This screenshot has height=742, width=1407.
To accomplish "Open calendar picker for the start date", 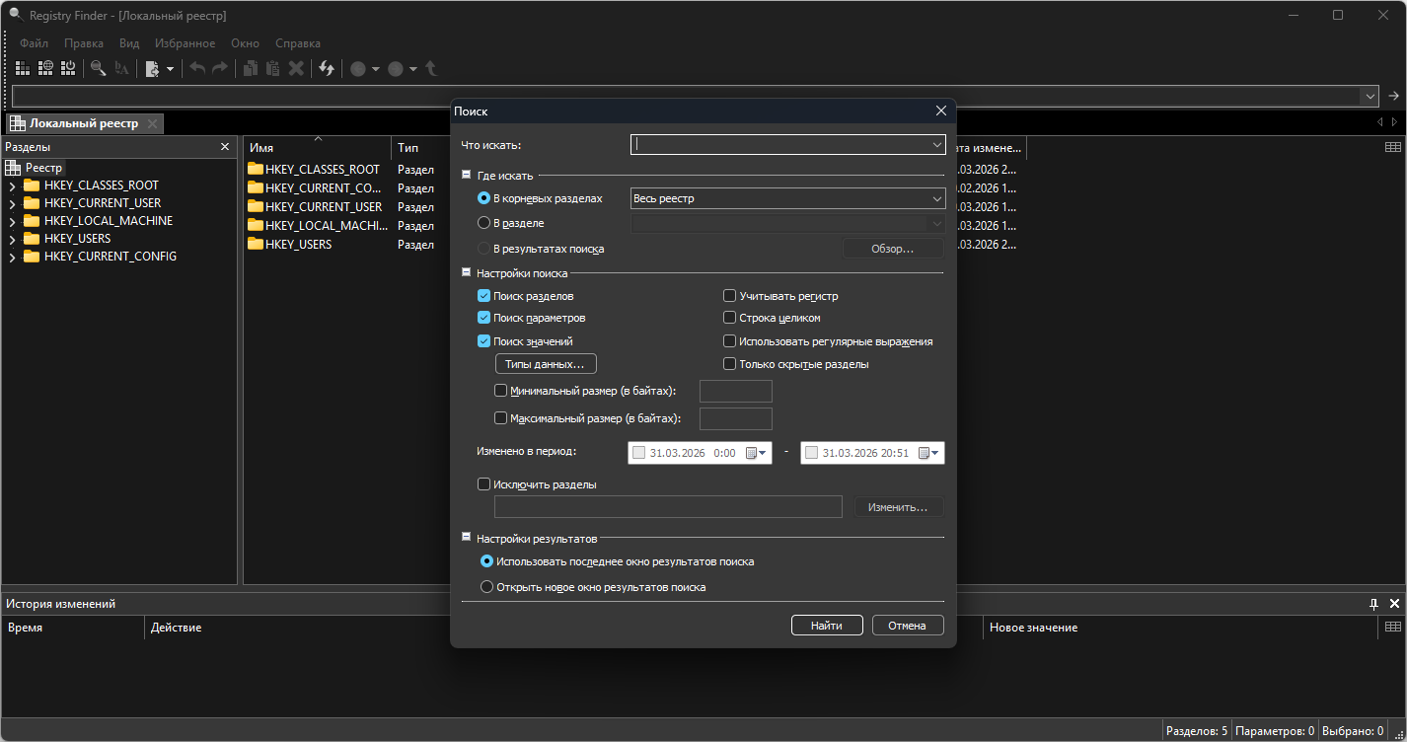I will 756,453.
